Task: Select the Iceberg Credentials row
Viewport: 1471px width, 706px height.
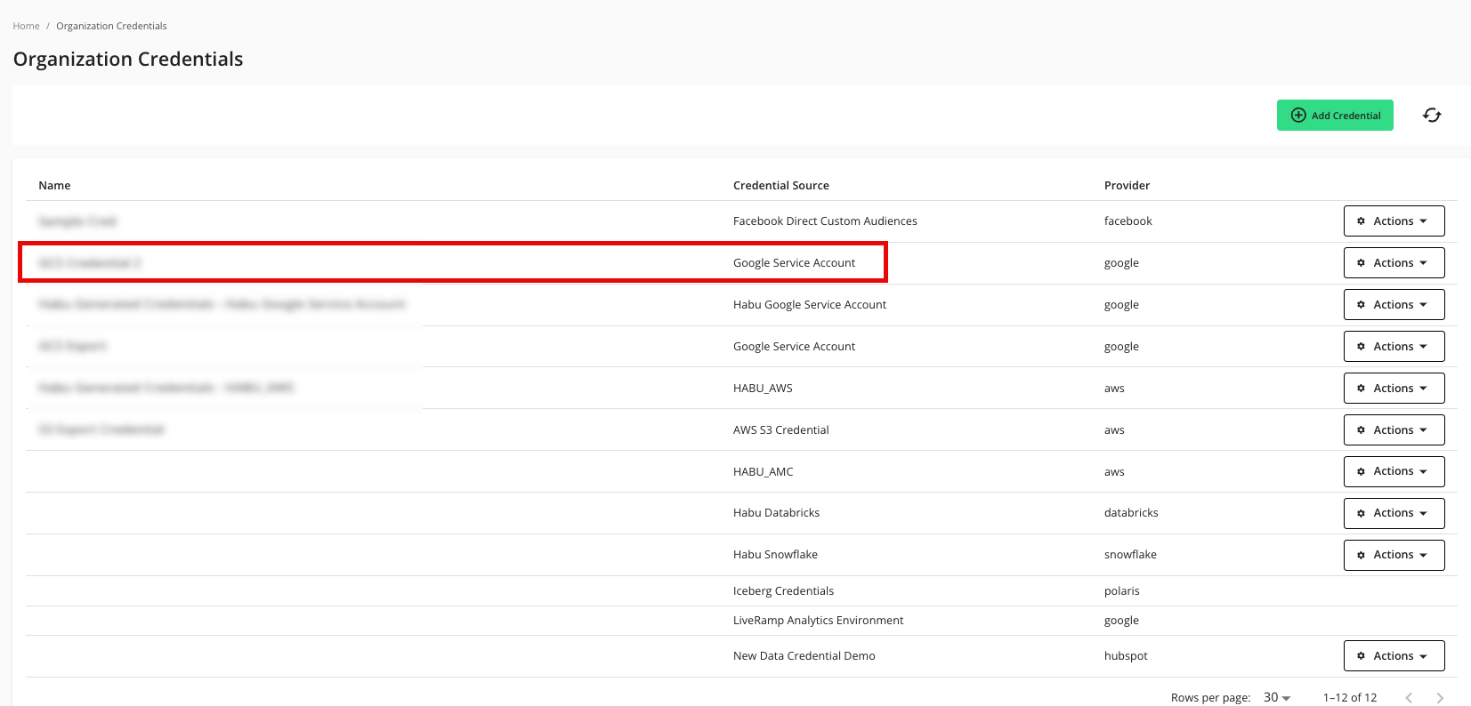Action: click(783, 591)
